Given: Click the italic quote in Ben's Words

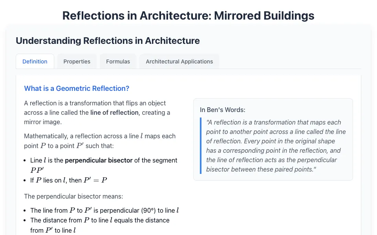Looking at the screenshot, I should coord(276,146).
